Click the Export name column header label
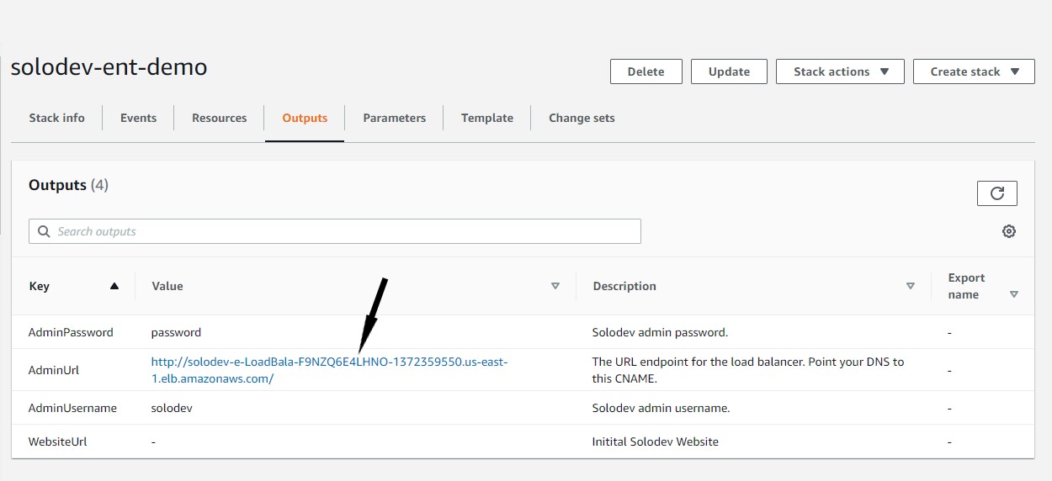Screen dimensions: 1052x481 point(966,286)
